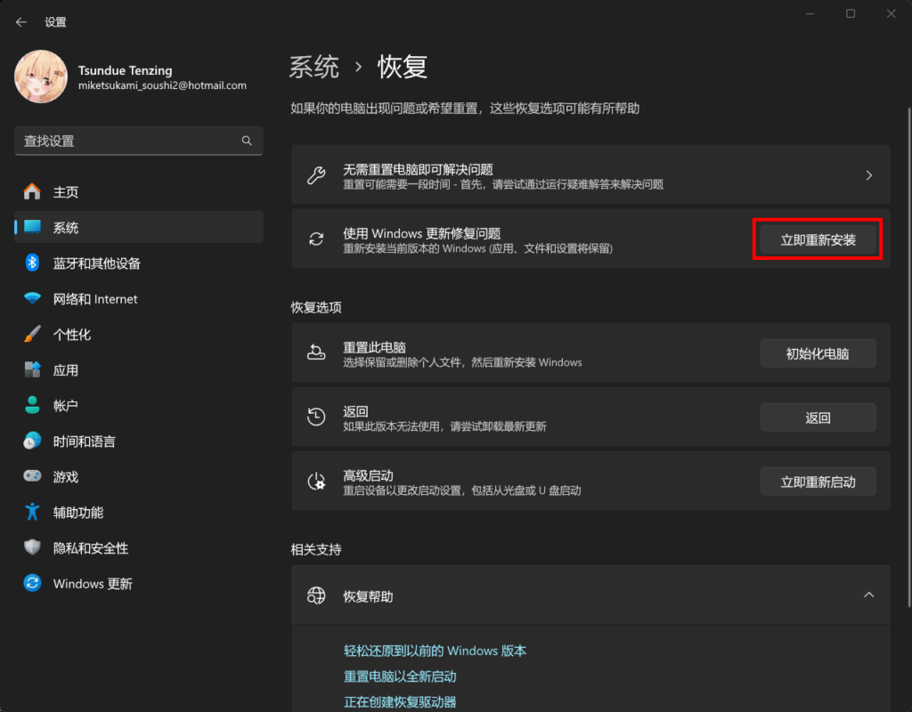
Task: Click the refresh icon in the Windows 更新修复 row
Action: (x=316, y=239)
